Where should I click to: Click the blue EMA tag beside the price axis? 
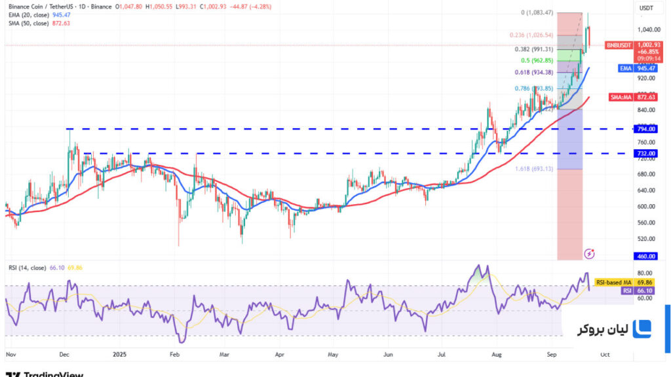pos(626,68)
